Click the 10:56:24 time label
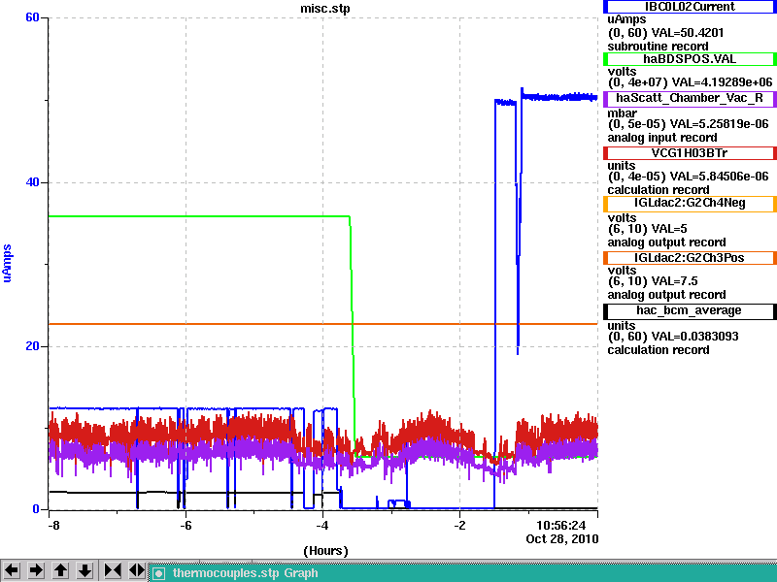The height and width of the screenshot is (582, 777). click(x=561, y=525)
